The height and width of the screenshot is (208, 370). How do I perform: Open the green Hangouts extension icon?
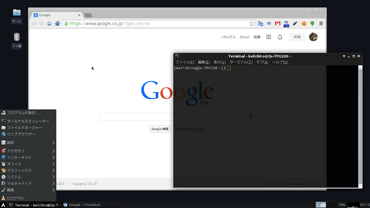312,24
